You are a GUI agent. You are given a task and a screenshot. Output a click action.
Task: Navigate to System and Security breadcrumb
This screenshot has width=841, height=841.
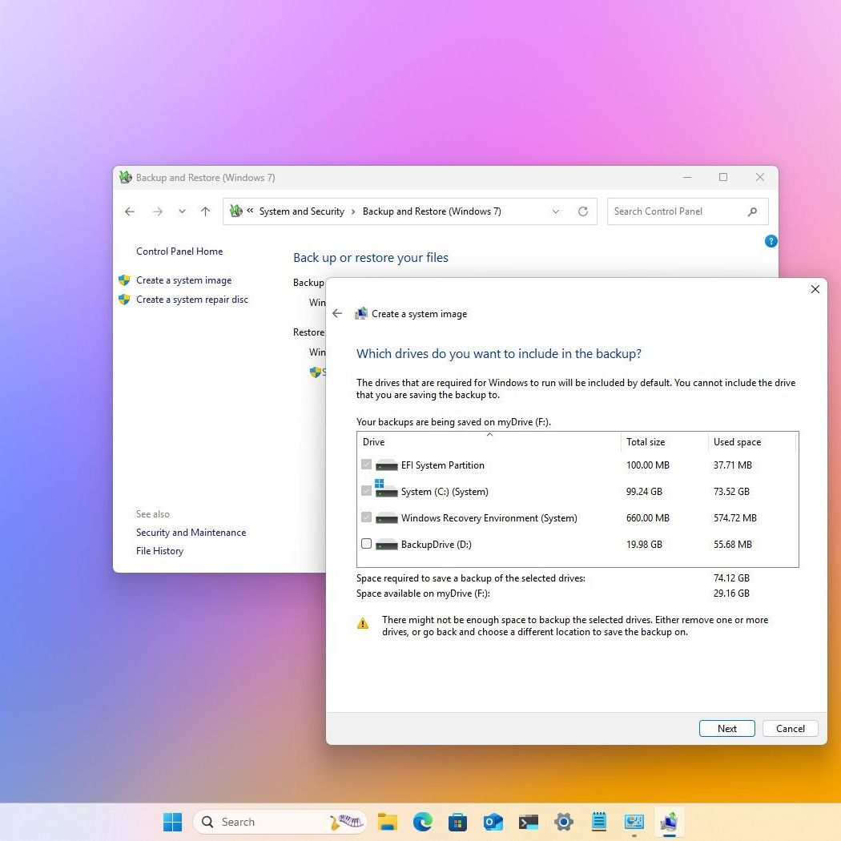coord(302,211)
